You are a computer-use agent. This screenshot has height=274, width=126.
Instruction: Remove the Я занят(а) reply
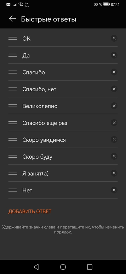(x=114, y=173)
